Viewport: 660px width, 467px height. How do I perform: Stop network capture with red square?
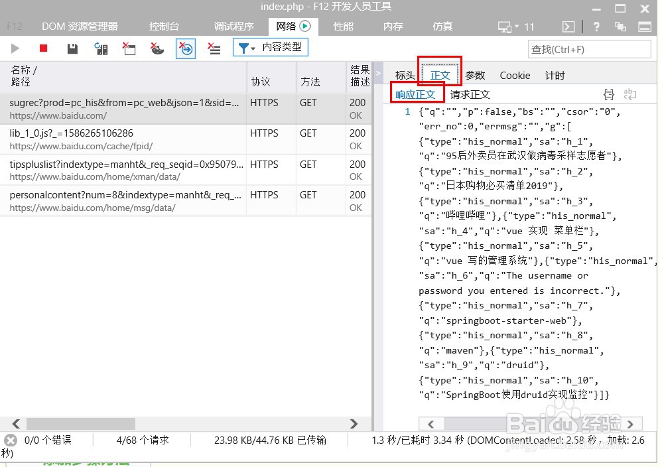[x=43, y=48]
